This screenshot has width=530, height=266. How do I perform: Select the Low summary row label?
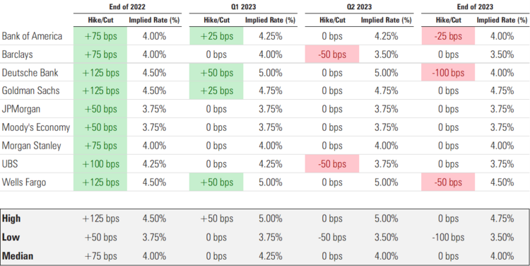coord(11,237)
